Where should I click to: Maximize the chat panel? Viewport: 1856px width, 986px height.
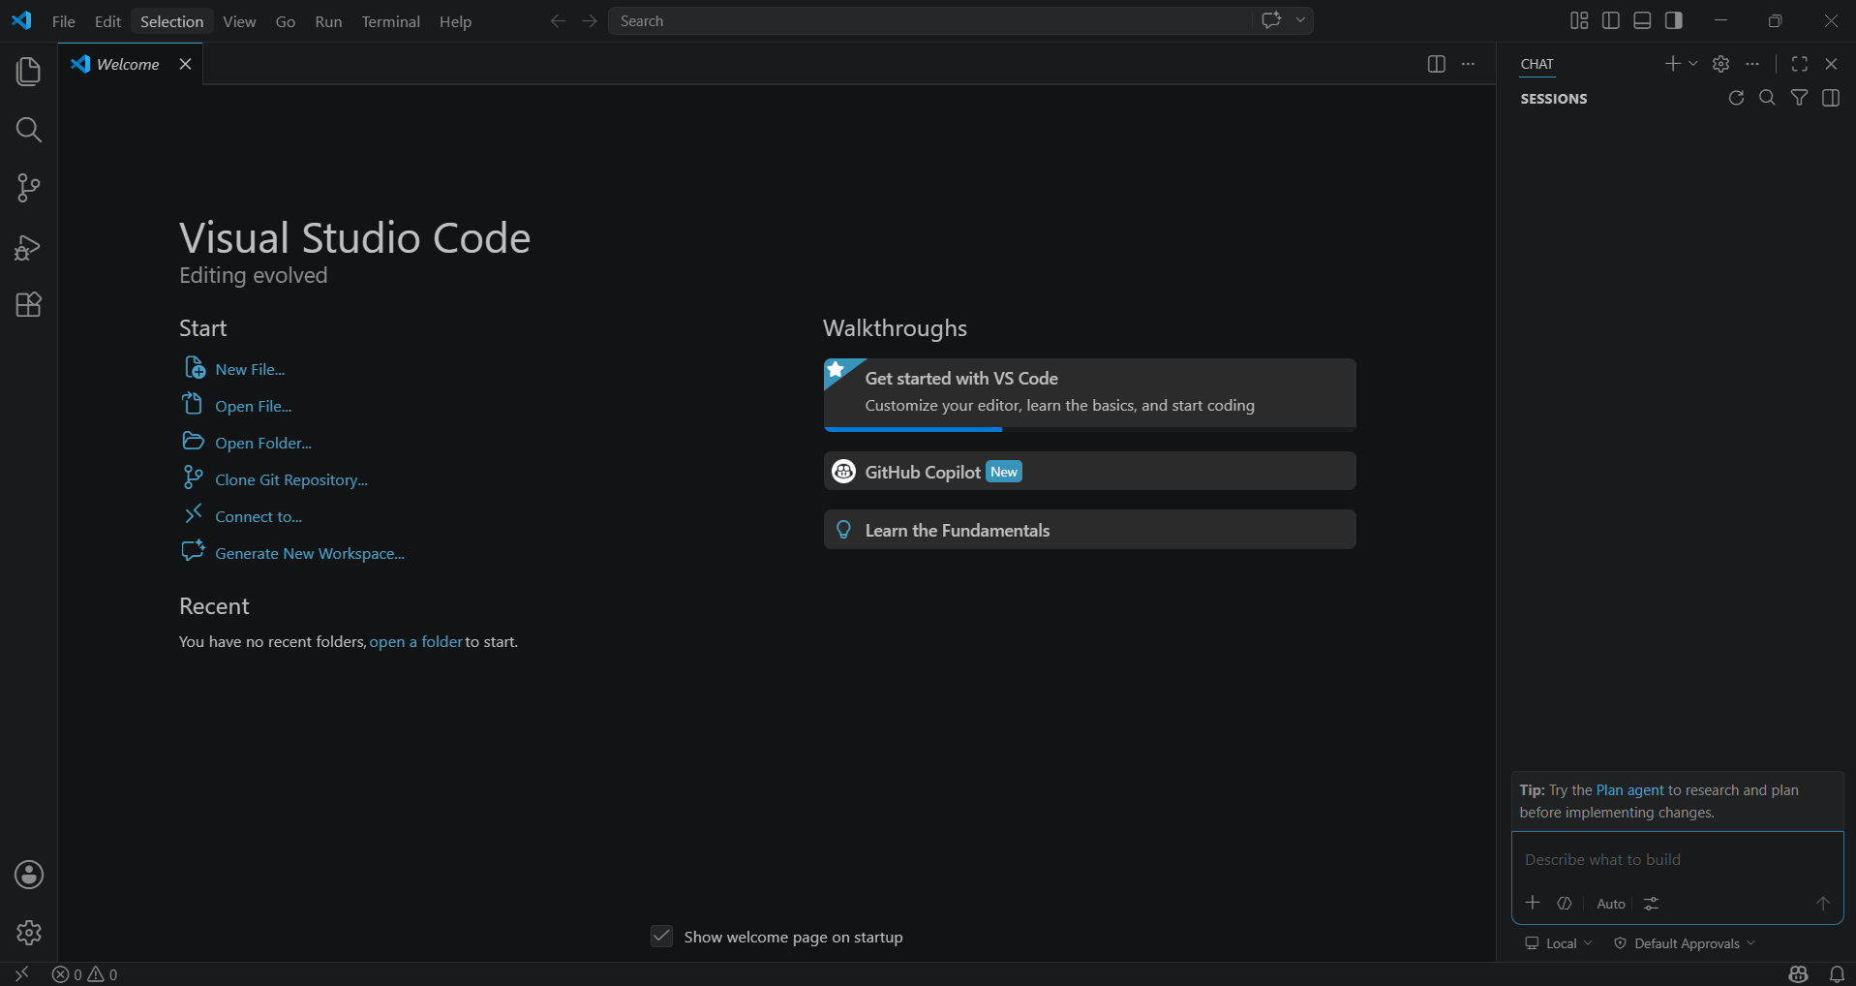[x=1800, y=64]
